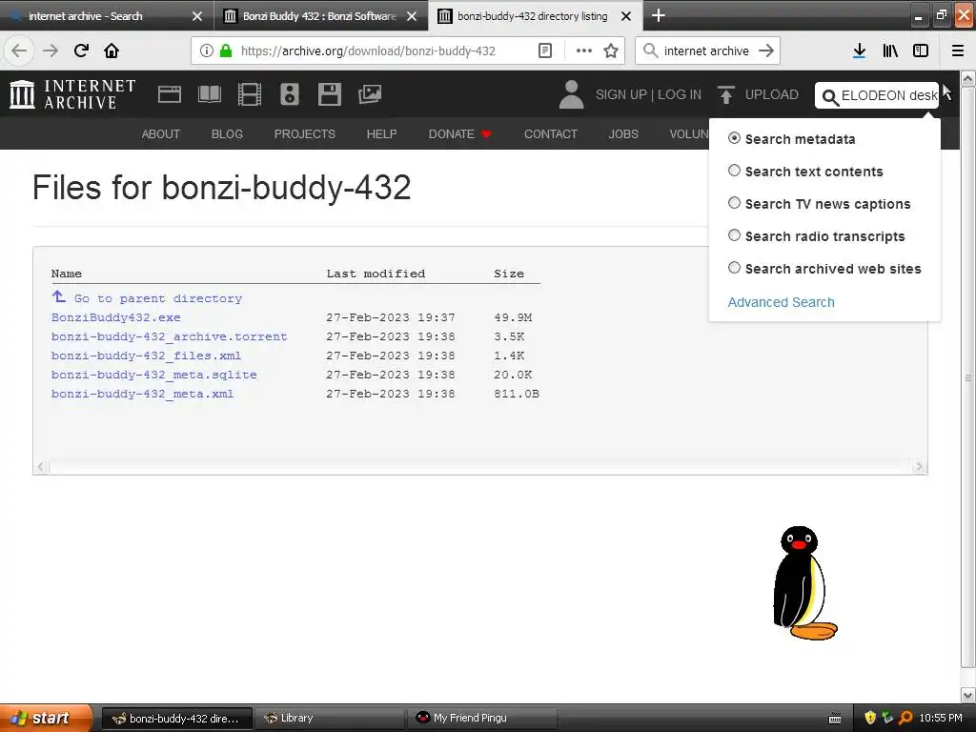Click the Internet Archive logo
The width and height of the screenshot is (976, 732).
point(72,94)
